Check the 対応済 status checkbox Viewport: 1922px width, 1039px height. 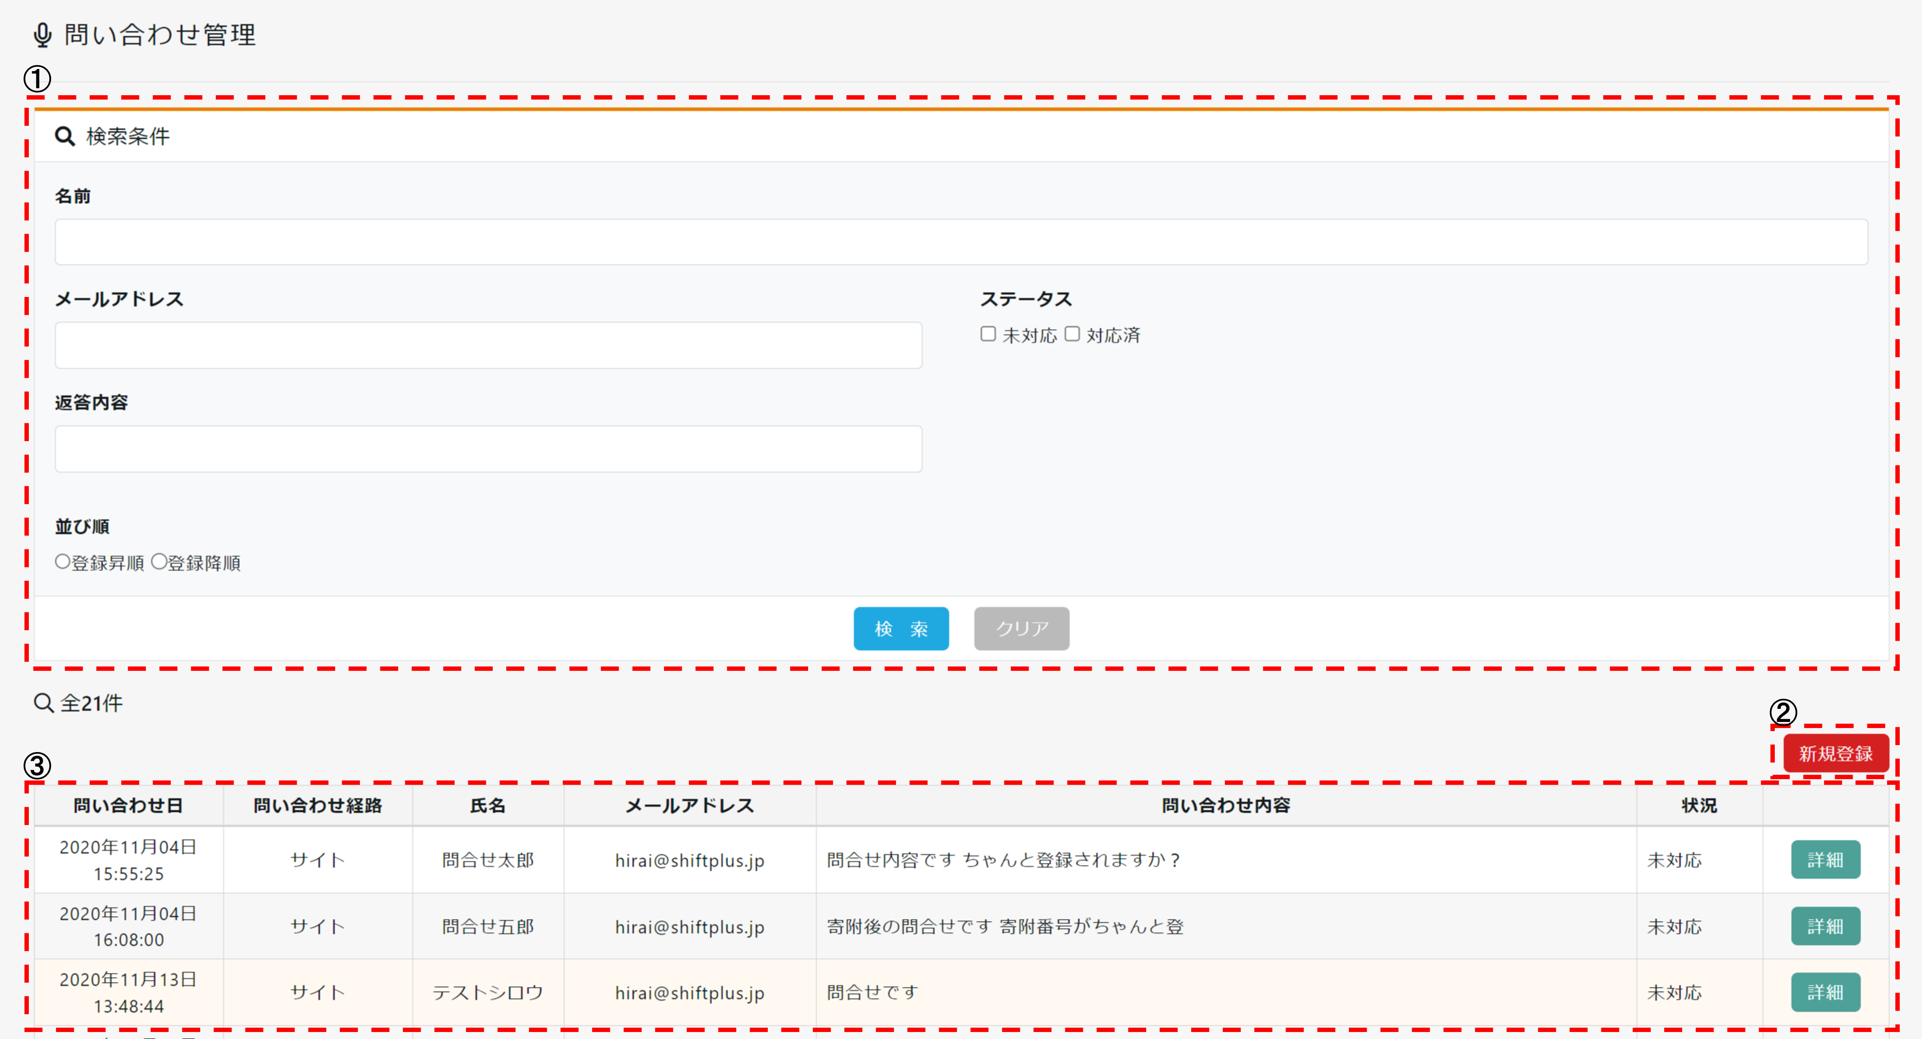(1072, 334)
